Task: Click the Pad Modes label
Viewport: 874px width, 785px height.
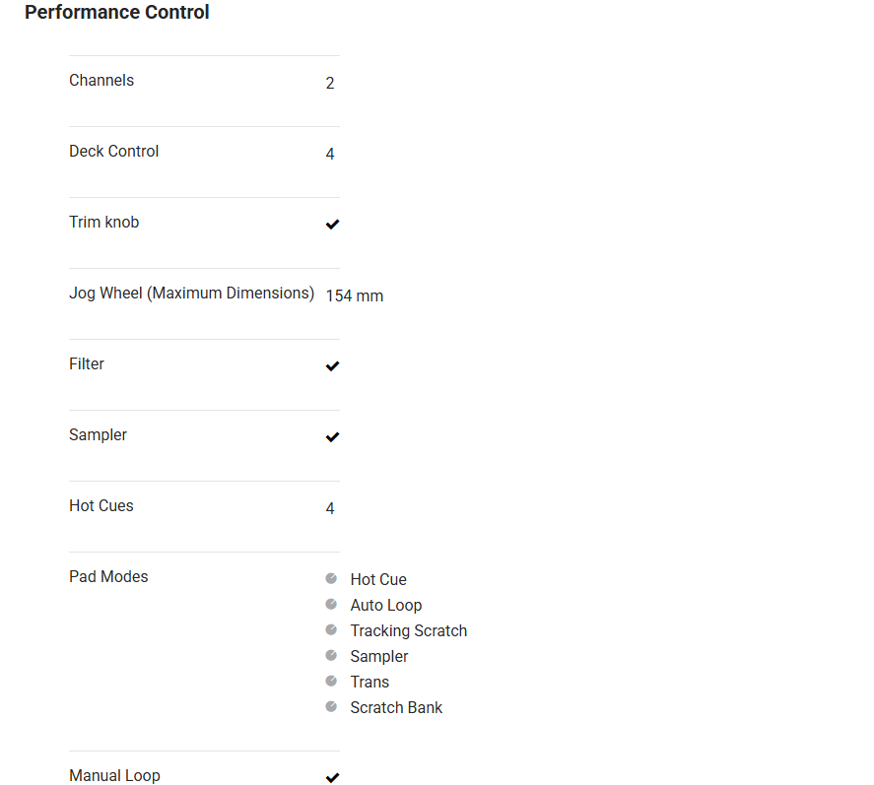Action: point(108,577)
